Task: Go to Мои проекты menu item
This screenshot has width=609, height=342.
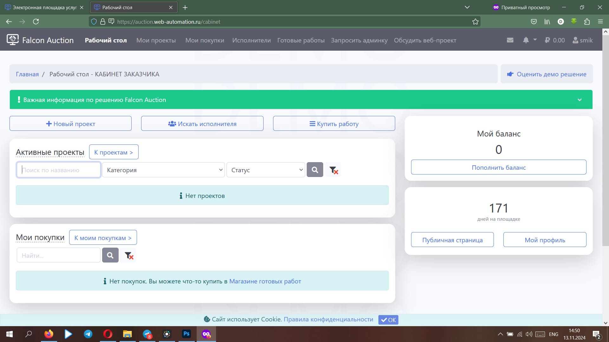Action: tap(156, 40)
